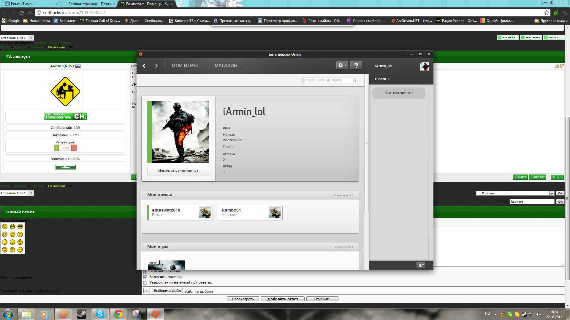Image resolution: width=570 pixels, height=320 pixels.
Task: Click the browser page vertical scrollbar
Action: (x=567, y=199)
